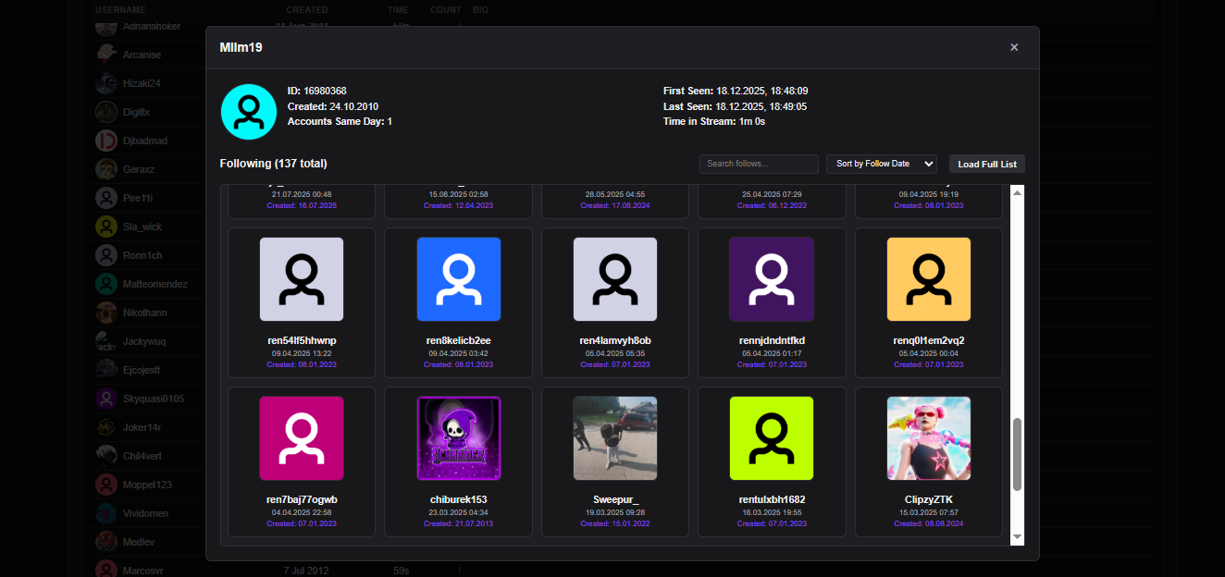Screen dimensions: 1225x577
Task: Open ren4lamvyh8ob avatar thumbnail
Action: click(615, 279)
